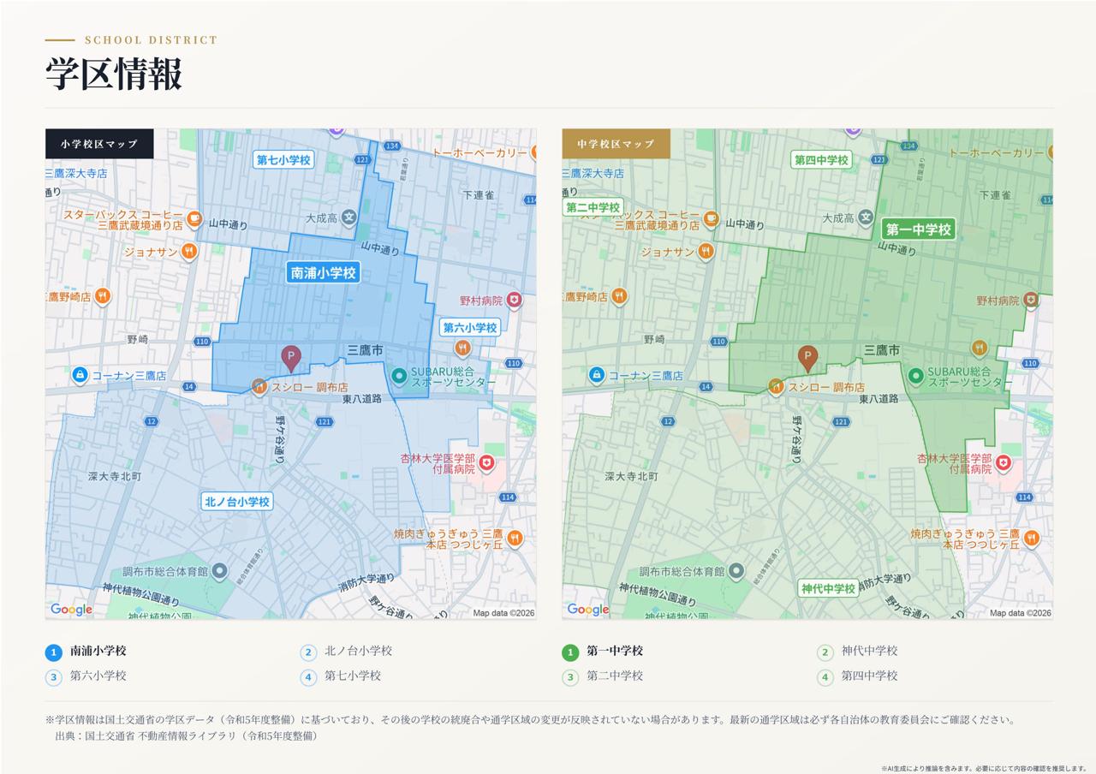
Task: Click the 中学校区マップ tab header
Action: tap(616, 144)
